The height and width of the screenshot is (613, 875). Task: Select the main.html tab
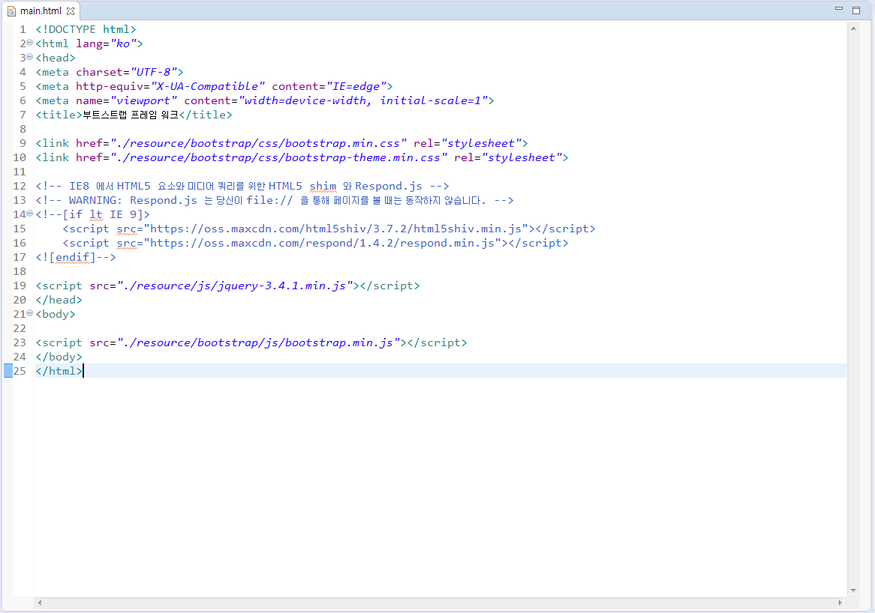coord(41,11)
